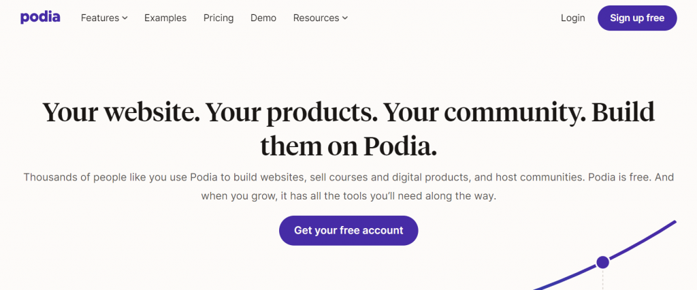Viewport: 697px width, 290px height.
Task: Click the "them on Podia." headline line
Action: (348, 146)
